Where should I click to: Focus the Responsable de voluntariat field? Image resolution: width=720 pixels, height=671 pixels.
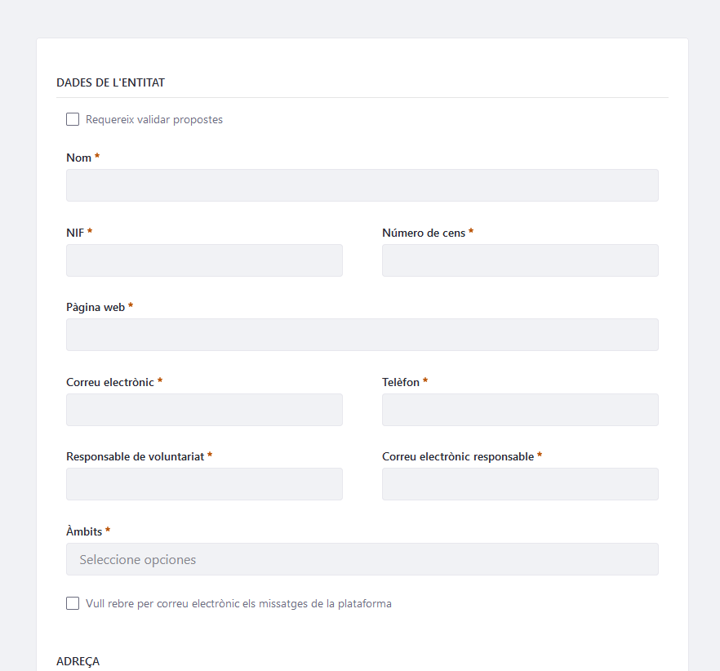204,484
